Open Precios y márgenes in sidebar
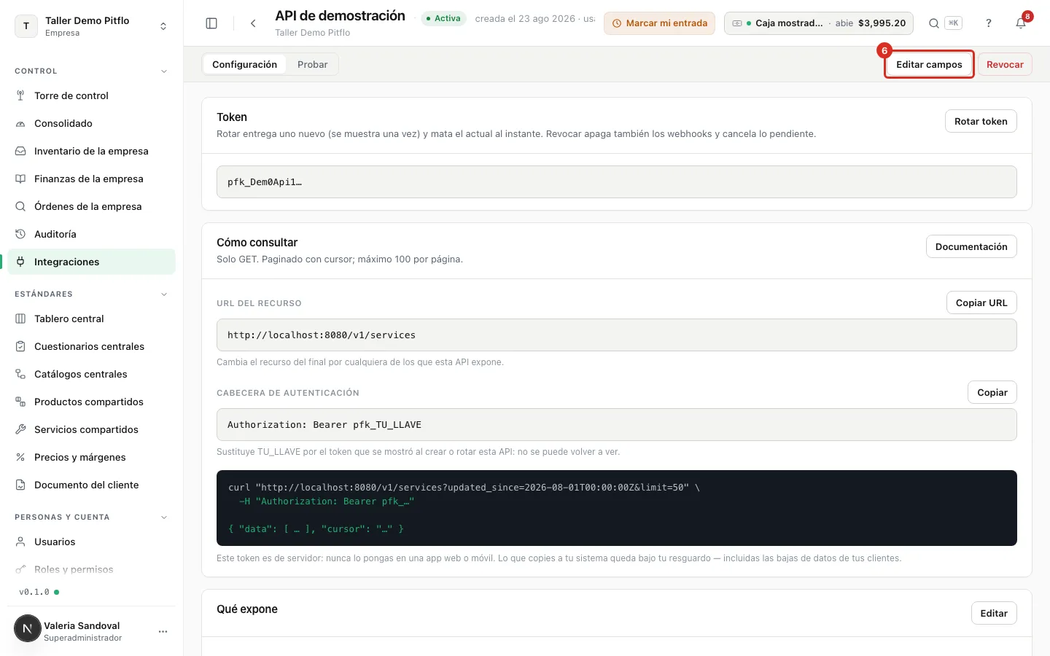 (91, 457)
